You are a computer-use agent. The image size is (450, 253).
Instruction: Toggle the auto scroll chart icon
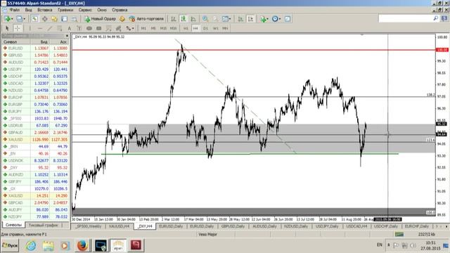[240, 19]
